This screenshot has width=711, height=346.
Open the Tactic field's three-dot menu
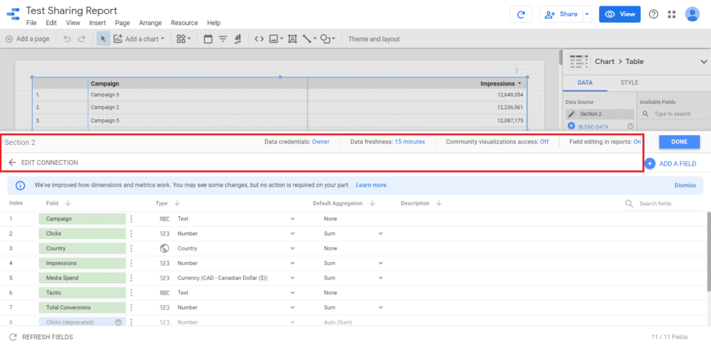click(131, 293)
